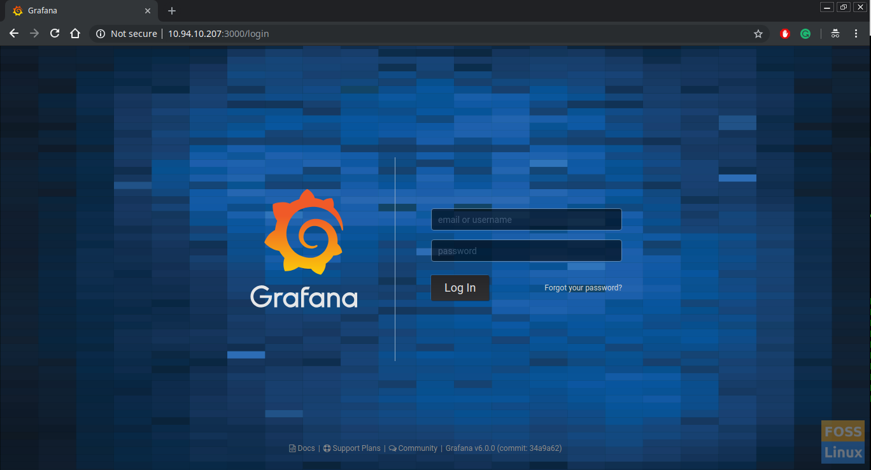This screenshot has width=871, height=470.
Task: Restore the browser window size
Action: point(844,7)
